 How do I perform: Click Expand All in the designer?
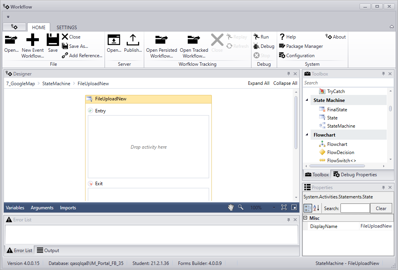click(258, 83)
